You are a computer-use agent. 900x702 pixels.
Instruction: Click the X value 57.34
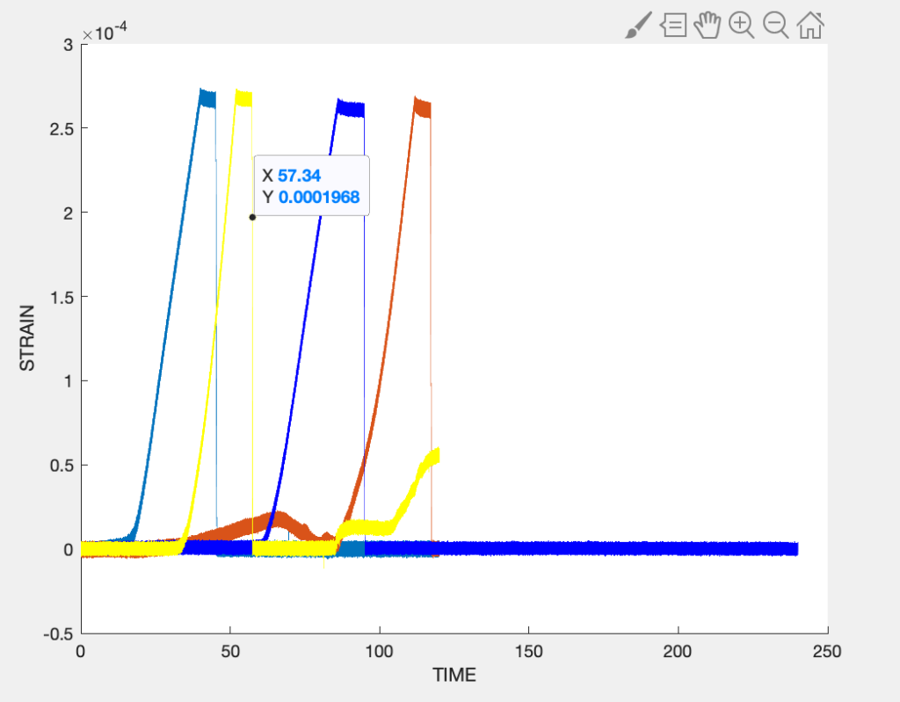coord(299,176)
